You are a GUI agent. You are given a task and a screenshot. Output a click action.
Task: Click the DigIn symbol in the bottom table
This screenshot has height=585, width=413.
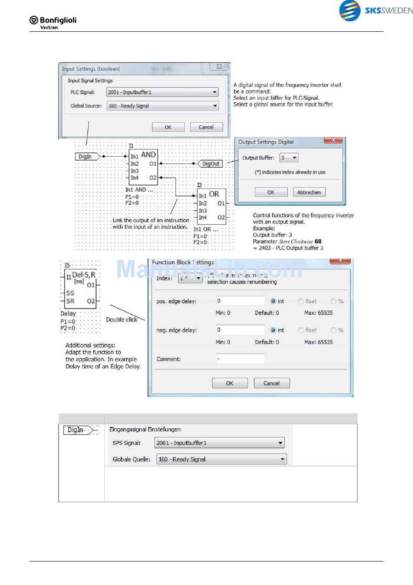(81, 430)
